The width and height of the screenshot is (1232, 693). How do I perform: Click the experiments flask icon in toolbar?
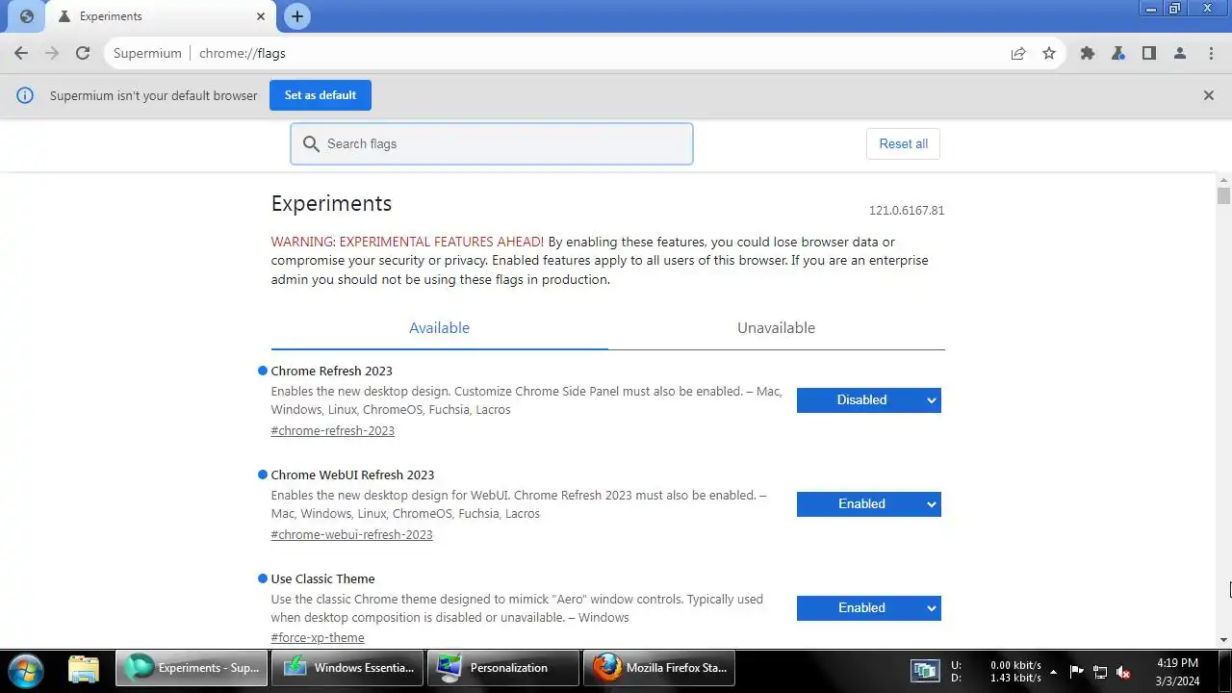point(1118,54)
